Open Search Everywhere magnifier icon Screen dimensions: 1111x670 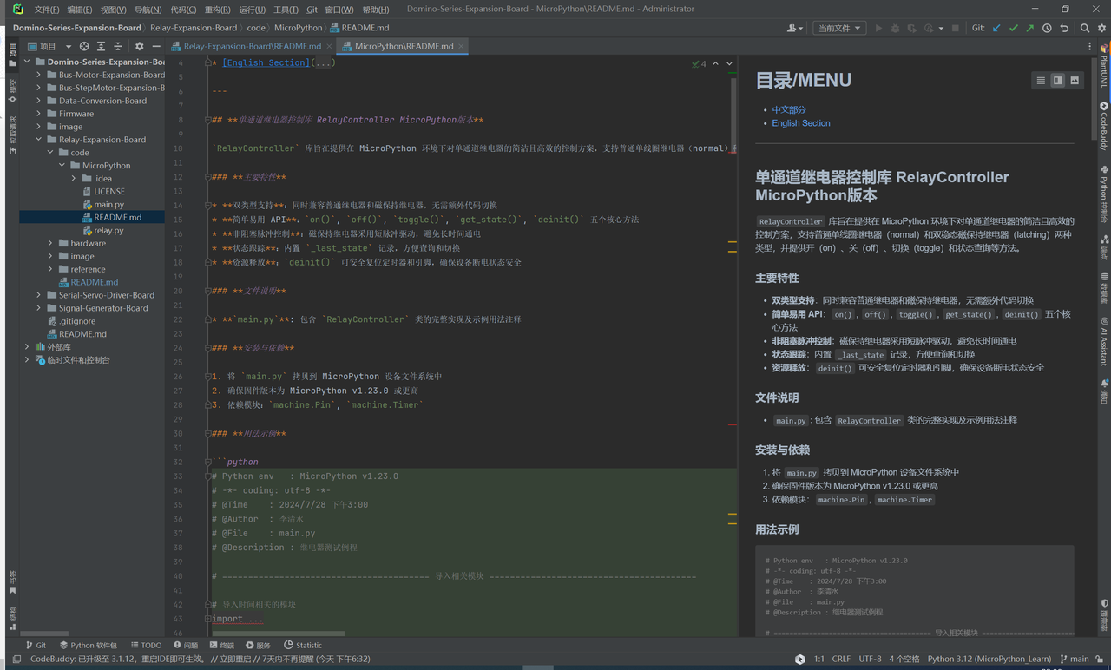(x=1085, y=28)
